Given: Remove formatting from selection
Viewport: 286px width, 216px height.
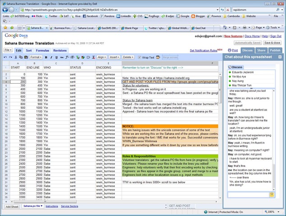Looking at the screenshot, I should point(93,57).
